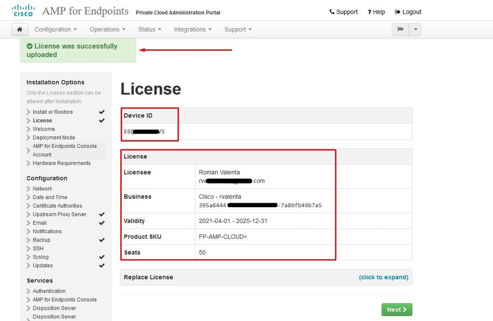Click the Next button
Image resolution: width=493 pixels, height=321 pixels.
(x=397, y=310)
